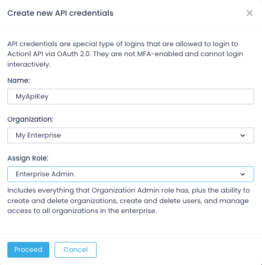
Task: Select the "Assign Role:" field label
Action: [x=28, y=158]
